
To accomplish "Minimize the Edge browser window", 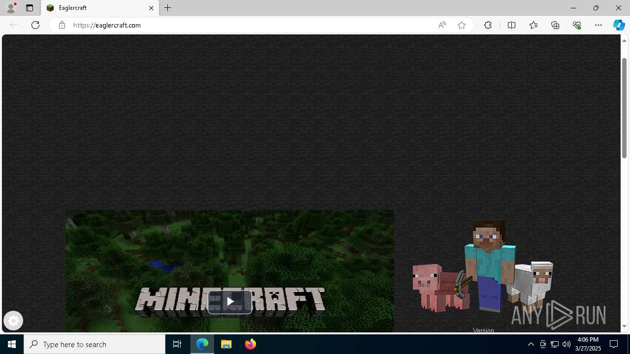I will click(x=573, y=8).
